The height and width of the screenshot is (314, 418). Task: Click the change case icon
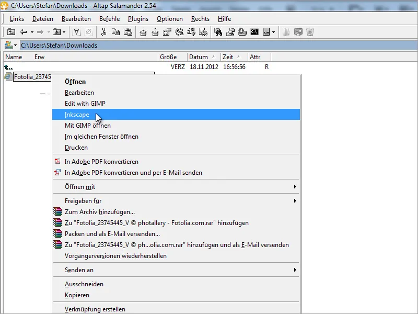coord(179,32)
